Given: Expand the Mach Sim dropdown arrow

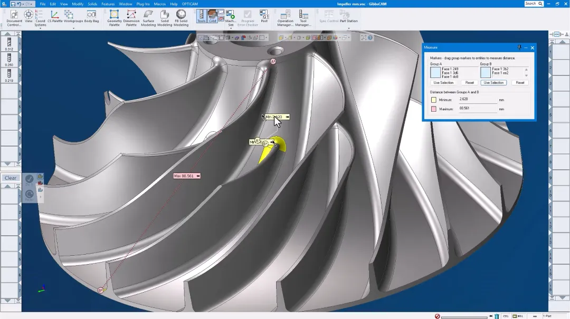Looking at the screenshot, I should point(231,28).
